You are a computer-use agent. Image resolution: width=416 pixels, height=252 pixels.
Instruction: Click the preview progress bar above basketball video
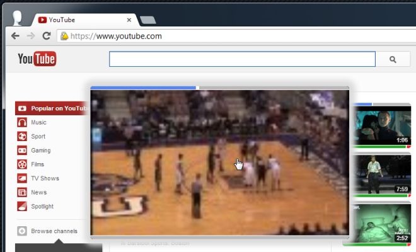click(220, 88)
